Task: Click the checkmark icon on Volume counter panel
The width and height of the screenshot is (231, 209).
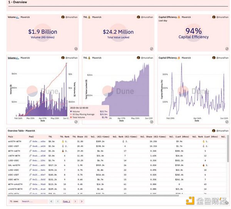Action: coord(76,49)
